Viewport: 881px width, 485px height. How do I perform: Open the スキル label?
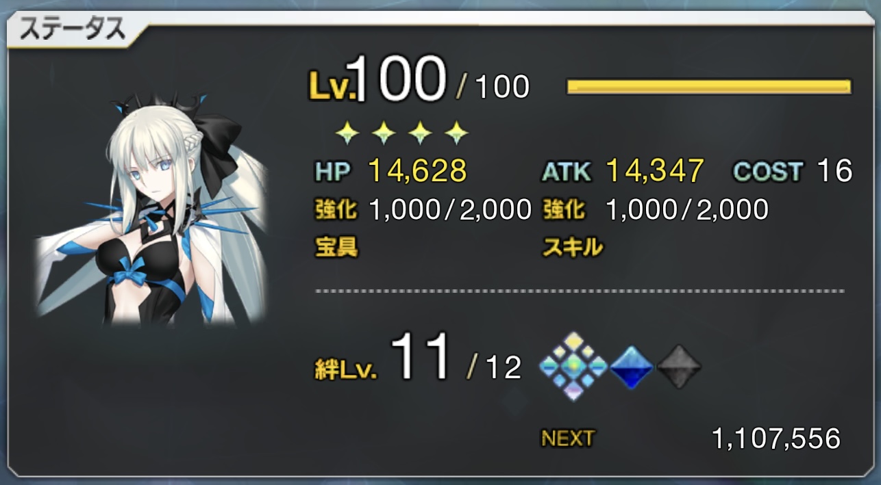(x=573, y=248)
